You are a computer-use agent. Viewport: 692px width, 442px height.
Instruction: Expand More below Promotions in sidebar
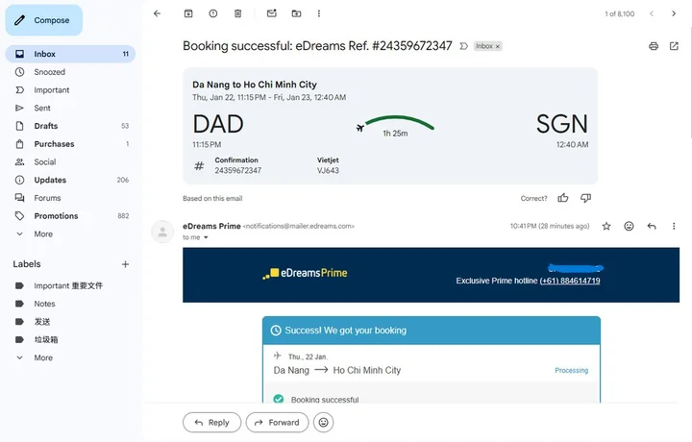click(x=43, y=233)
